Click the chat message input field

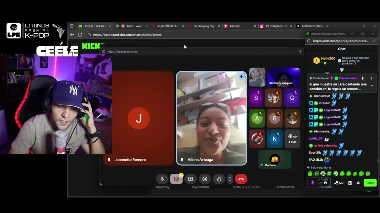(319, 183)
